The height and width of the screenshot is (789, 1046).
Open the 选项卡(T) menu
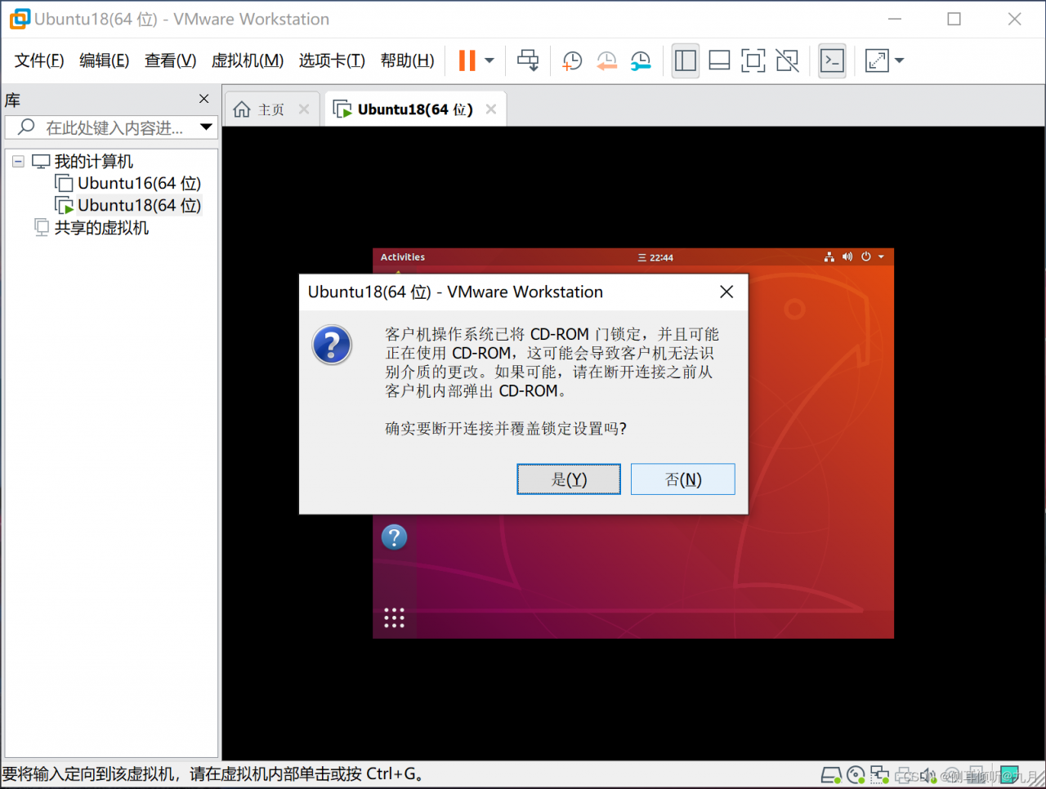click(x=332, y=60)
